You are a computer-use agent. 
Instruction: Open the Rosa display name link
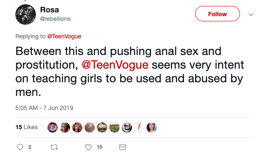click(x=50, y=10)
